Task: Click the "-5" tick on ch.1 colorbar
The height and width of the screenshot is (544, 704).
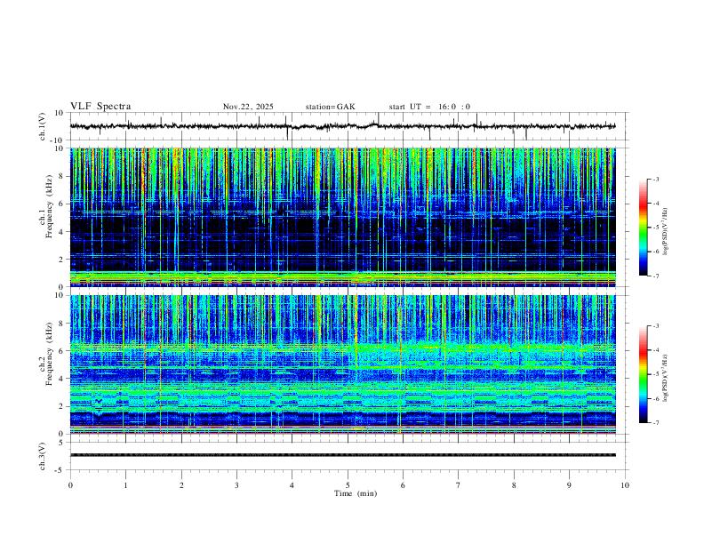Action: tap(655, 228)
